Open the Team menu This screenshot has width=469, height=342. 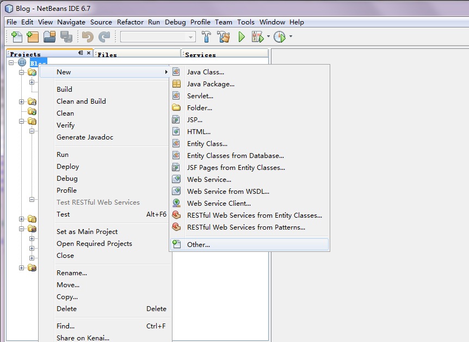coord(224,22)
